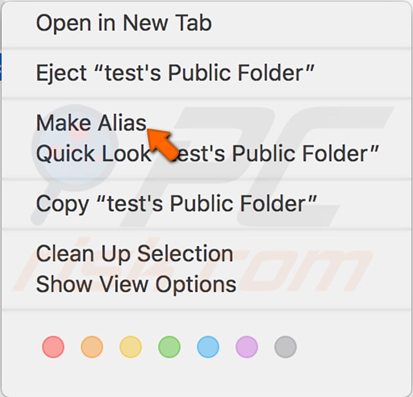The width and height of the screenshot is (413, 397).
Task: Assign the green color tag
Action: [x=169, y=347]
